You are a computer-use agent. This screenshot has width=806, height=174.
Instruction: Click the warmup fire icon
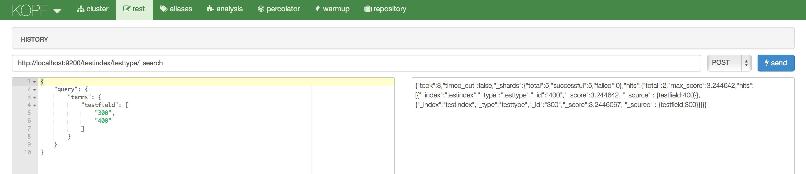coord(317,9)
